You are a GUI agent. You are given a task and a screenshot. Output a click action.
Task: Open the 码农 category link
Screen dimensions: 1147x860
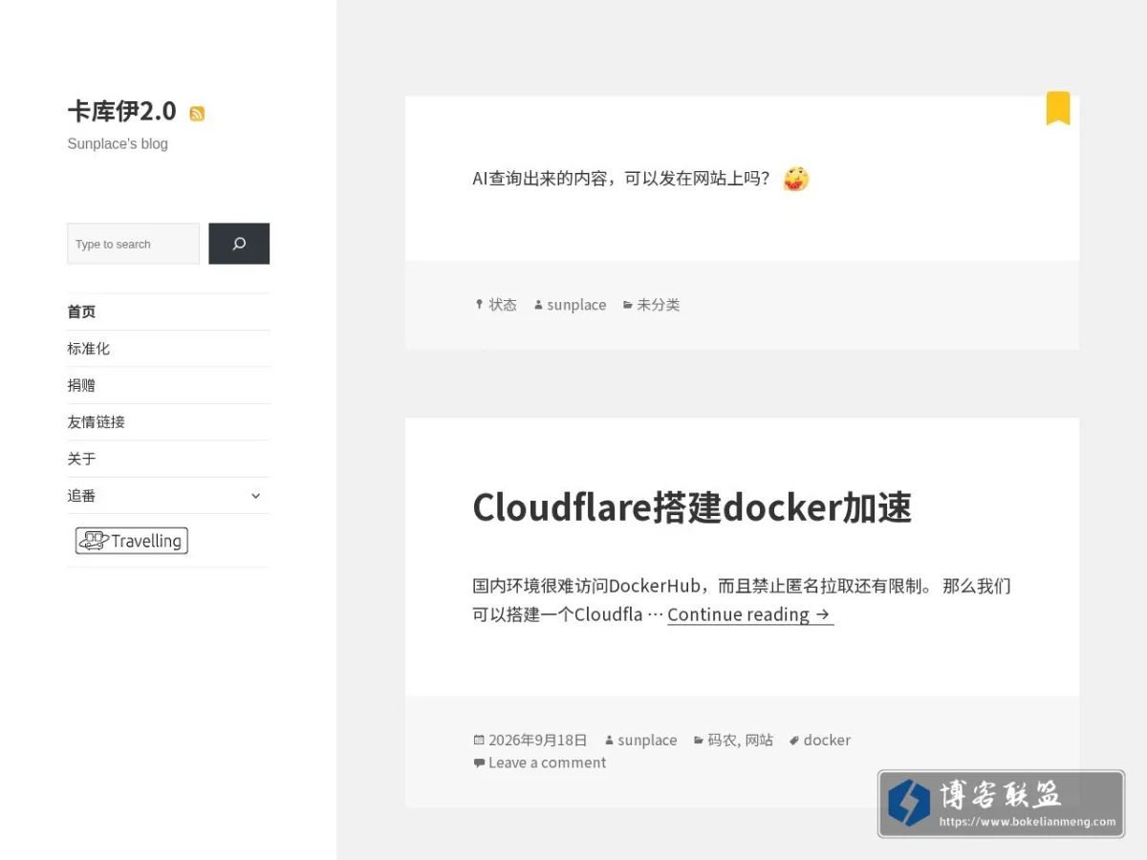click(722, 740)
